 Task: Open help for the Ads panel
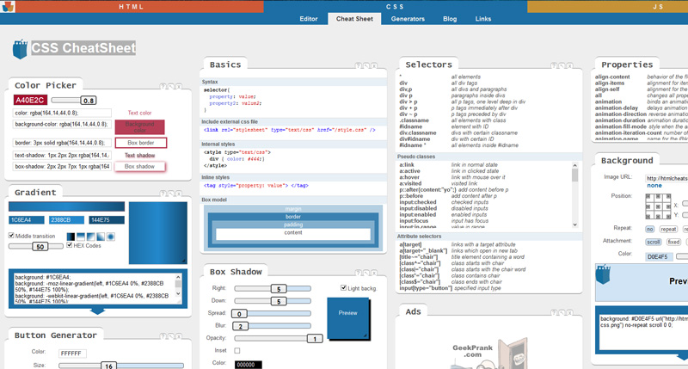pyautogui.click(x=554, y=313)
